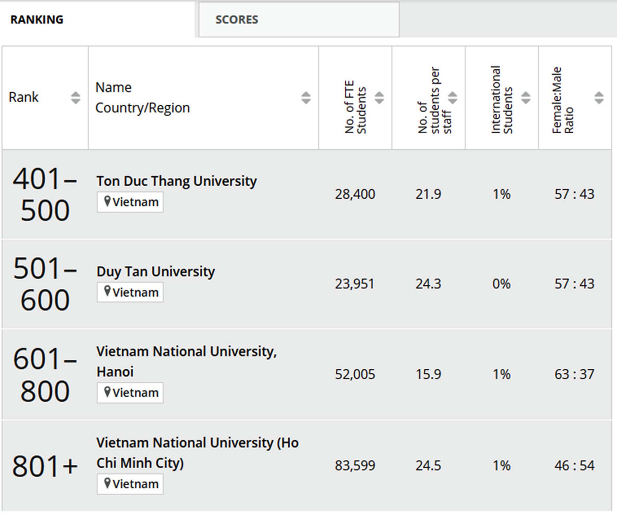
Task: Toggle sort direction on International Students
Action: (x=526, y=97)
